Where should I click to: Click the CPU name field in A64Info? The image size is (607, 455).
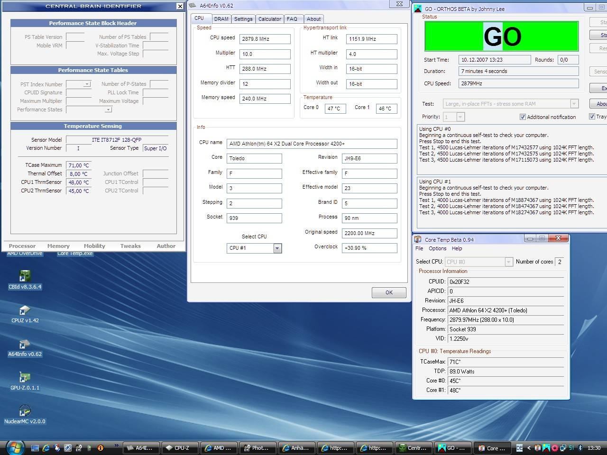312,144
